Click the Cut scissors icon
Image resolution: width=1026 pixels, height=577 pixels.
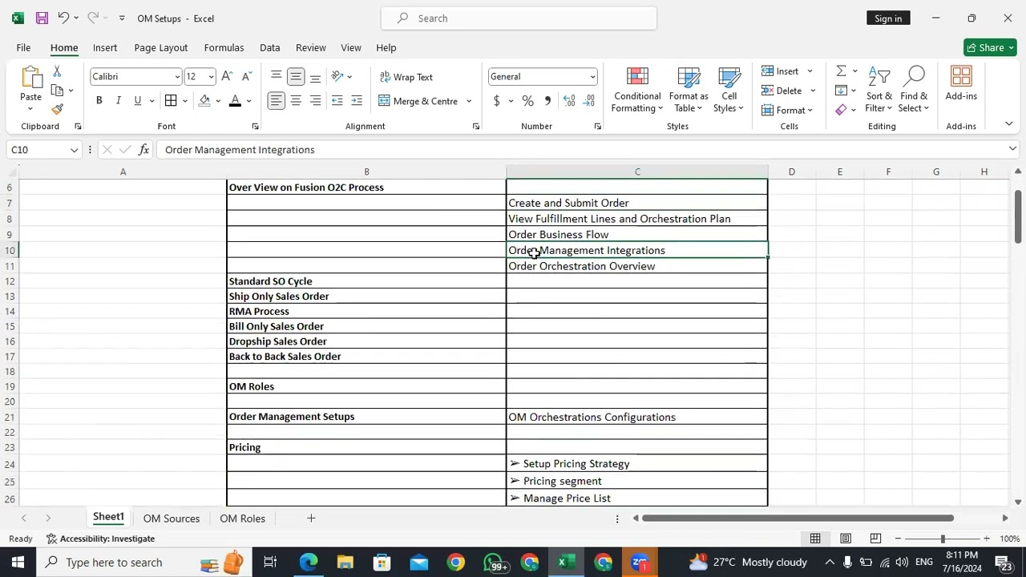pos(57,72)
